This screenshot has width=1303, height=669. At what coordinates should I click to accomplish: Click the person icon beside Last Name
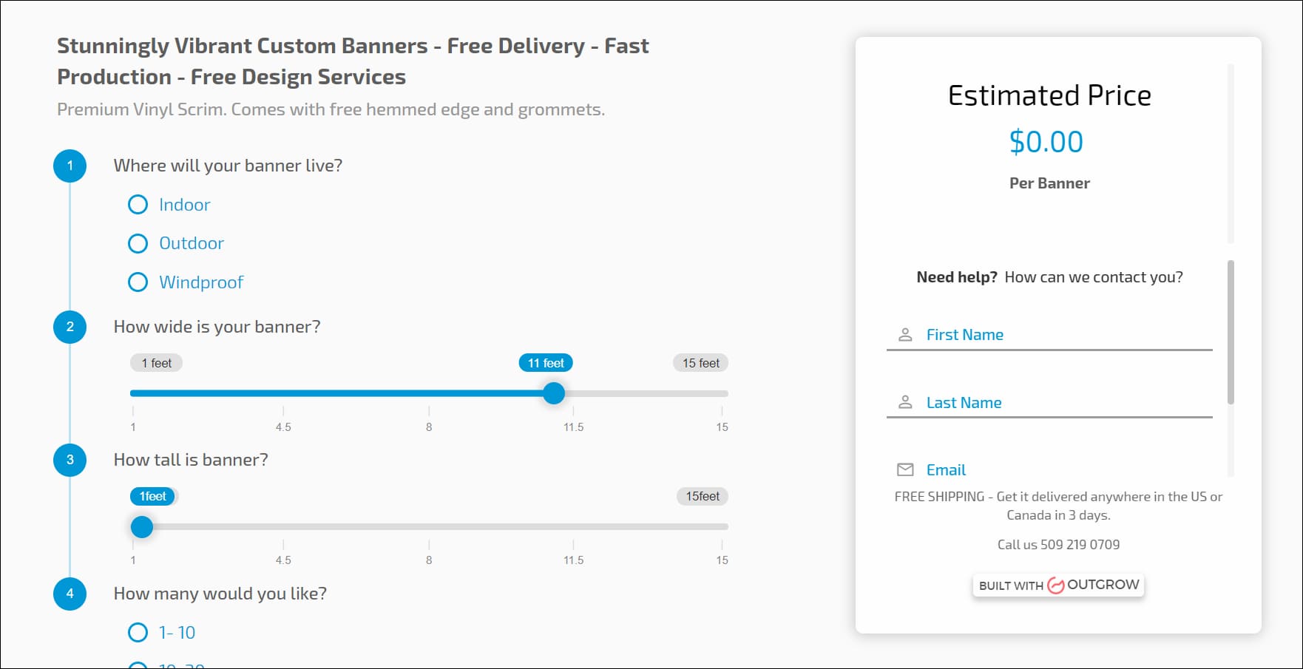tap(905, 403)
